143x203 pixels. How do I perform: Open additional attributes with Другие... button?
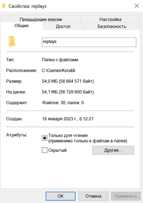(x=113, y=150)
